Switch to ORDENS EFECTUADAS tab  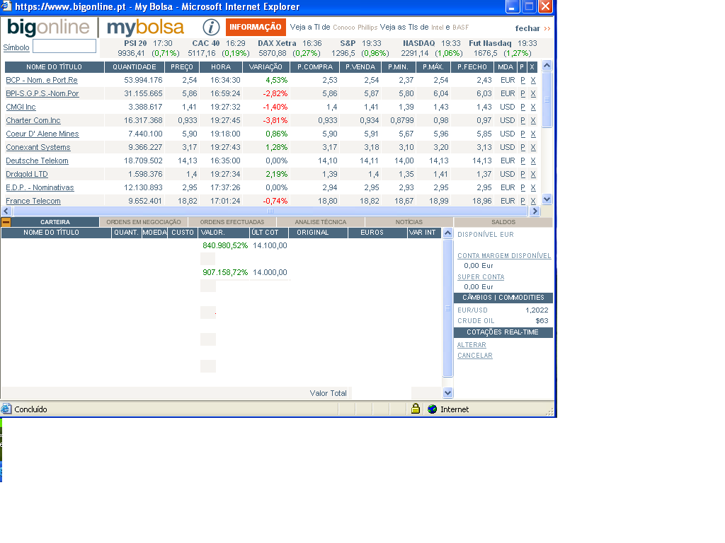[x=232, y=222]
